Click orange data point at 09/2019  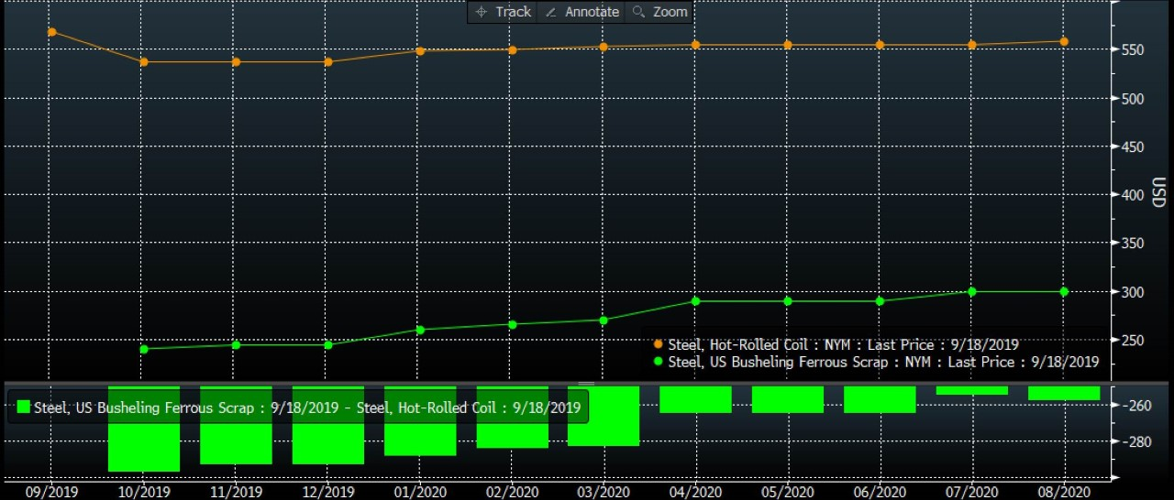(51, 32)
